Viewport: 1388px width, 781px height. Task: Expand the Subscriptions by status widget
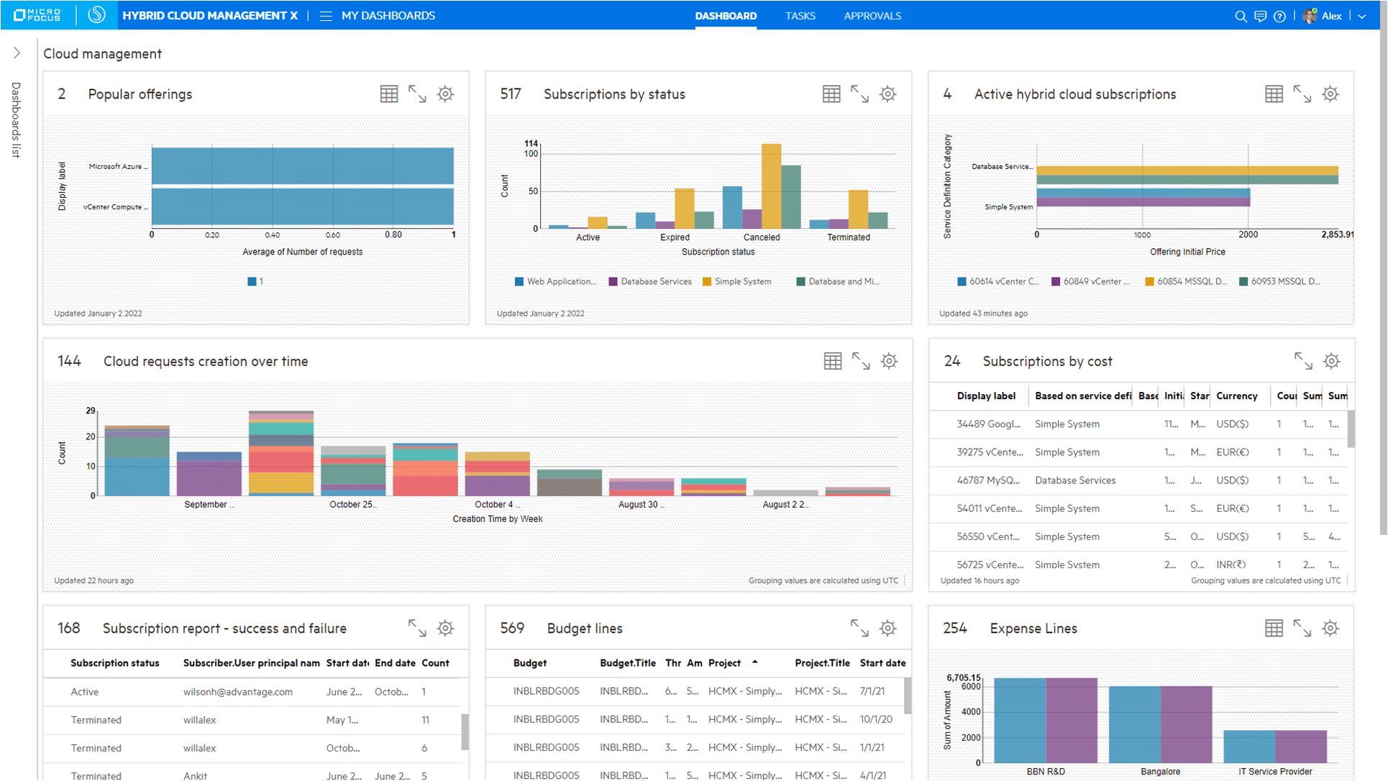tap(859, 94)
